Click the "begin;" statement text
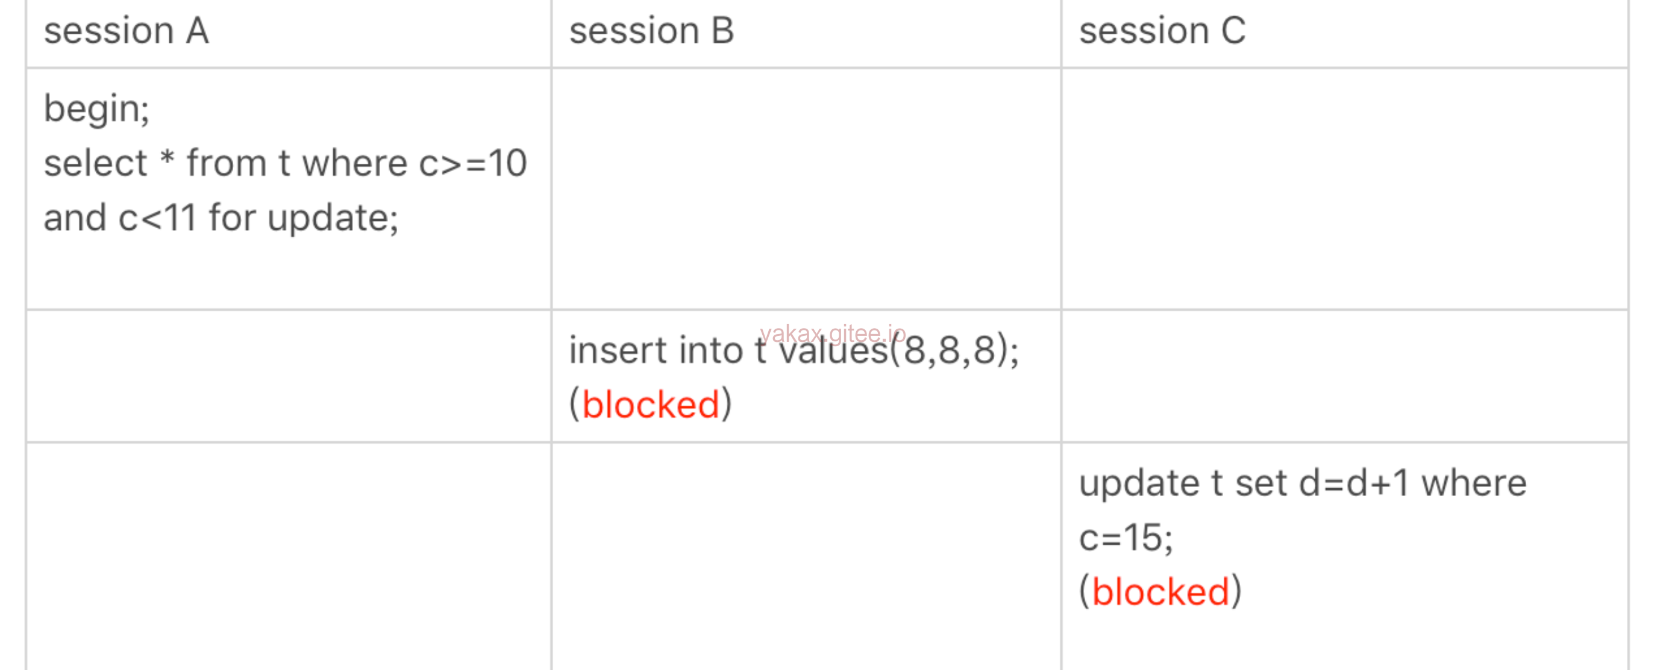The height and width of the screenshot is (670, 1666). click(96, 108)
